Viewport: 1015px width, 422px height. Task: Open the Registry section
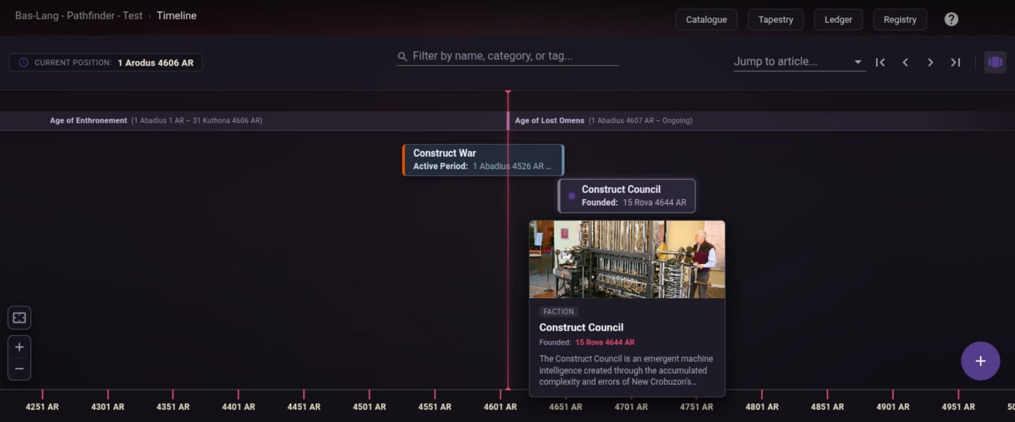tap(900, 19)
